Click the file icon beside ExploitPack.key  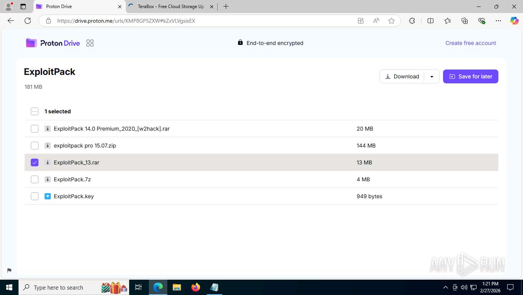tap(48, 196)
